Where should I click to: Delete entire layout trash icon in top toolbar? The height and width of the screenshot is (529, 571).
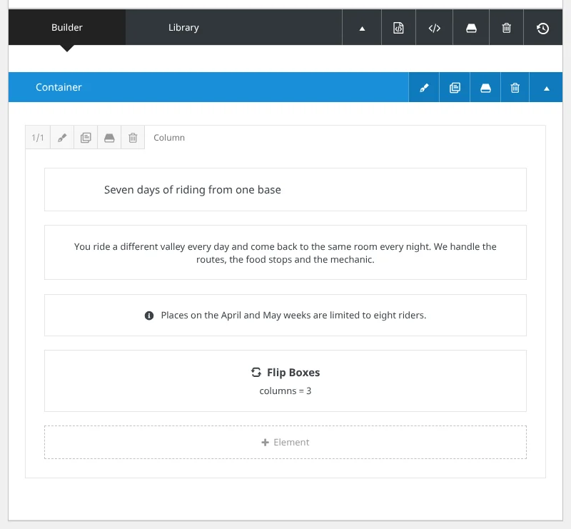point(507,28)
